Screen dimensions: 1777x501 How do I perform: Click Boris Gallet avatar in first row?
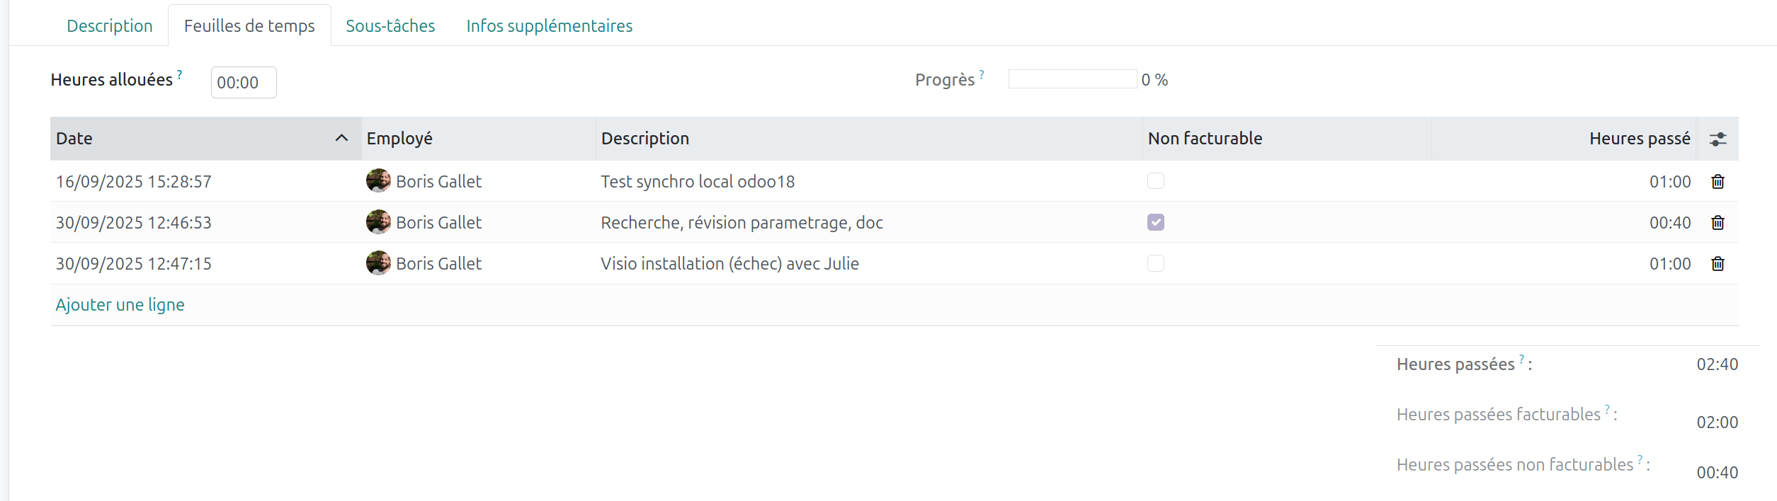378,181
